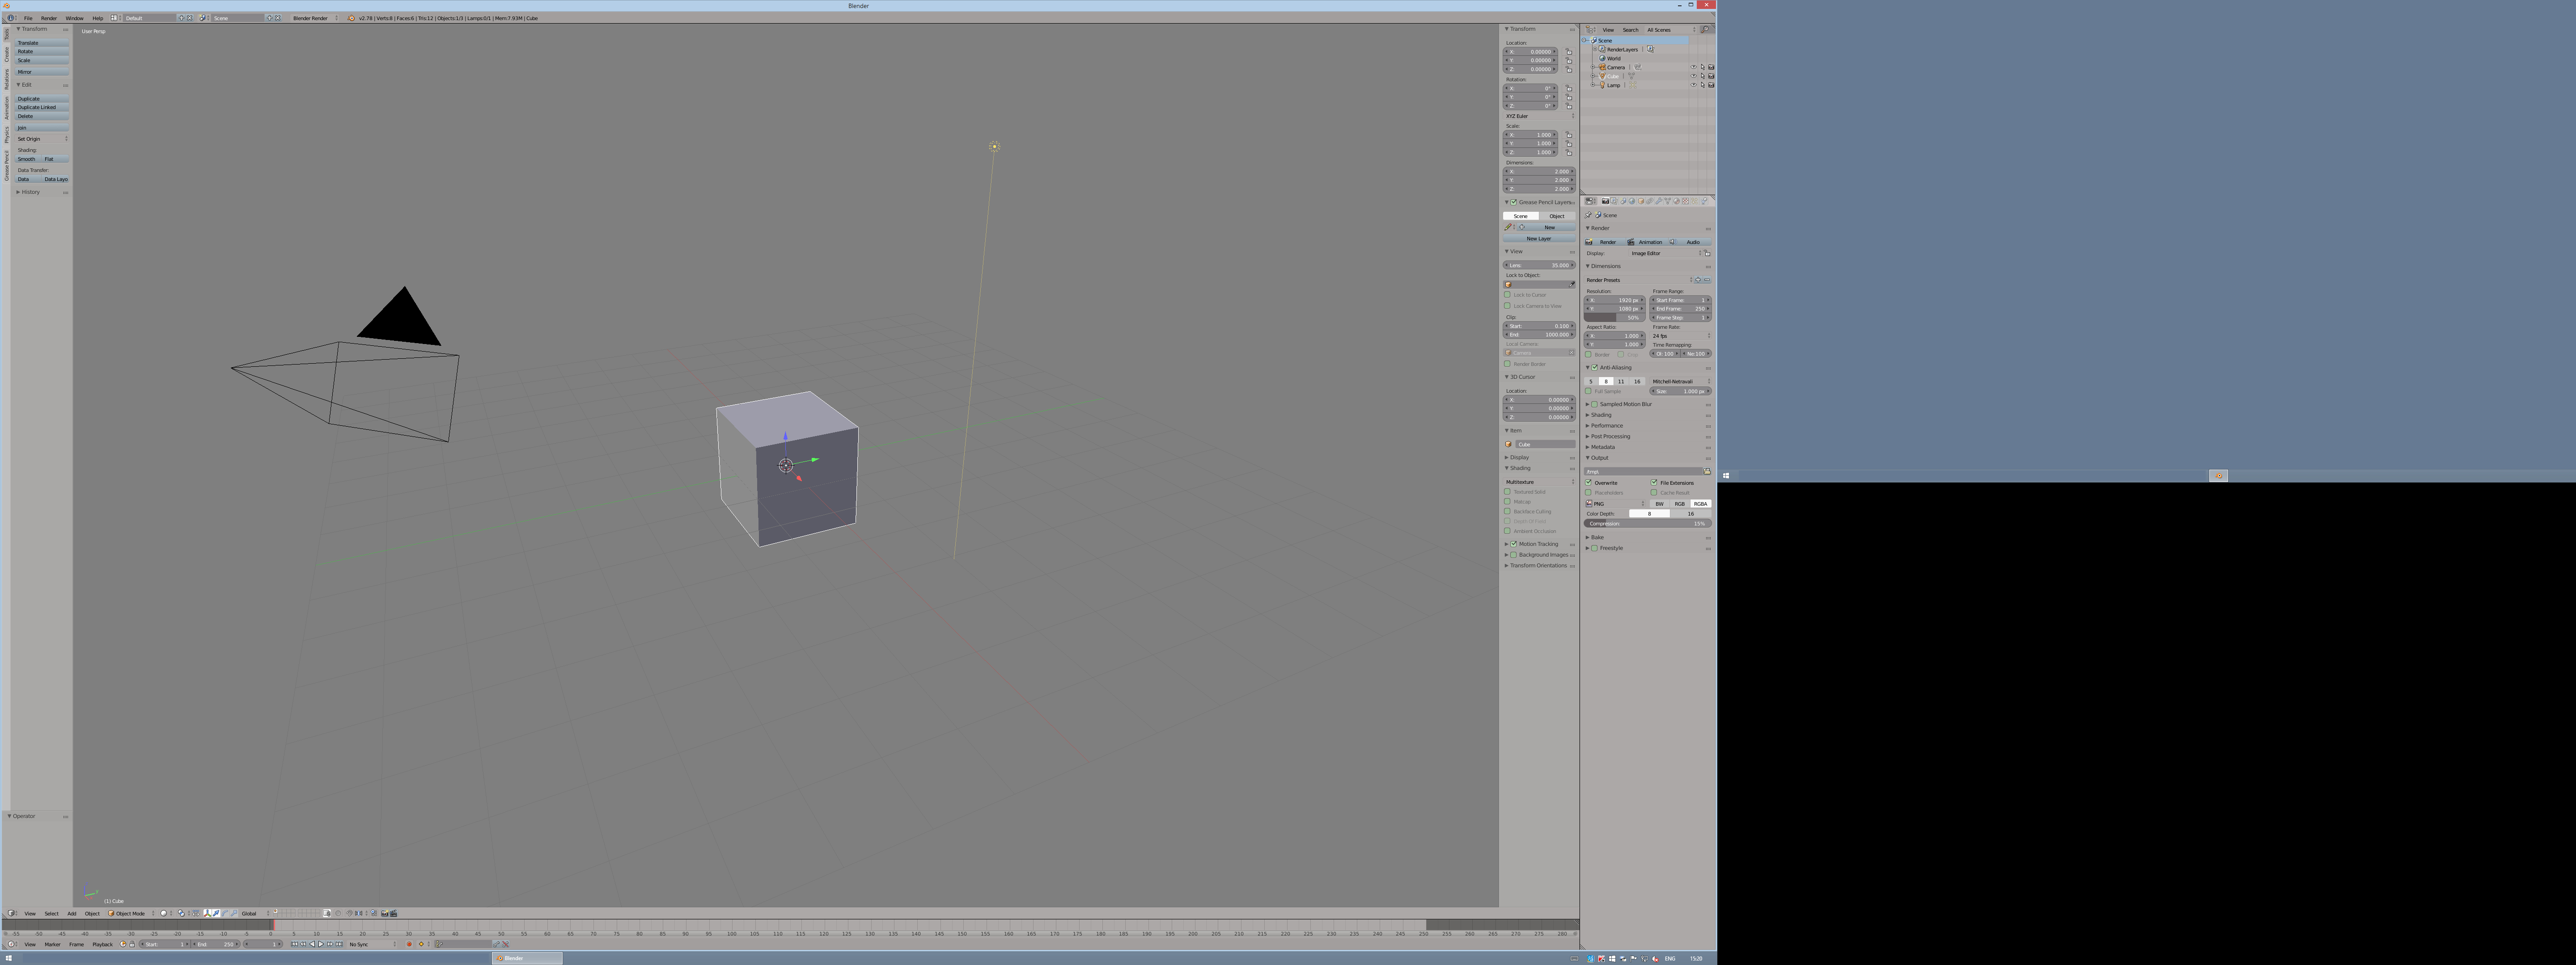Open the World properties tab icon
This screenshot has width=2576, height=965.
[1632, 201]
